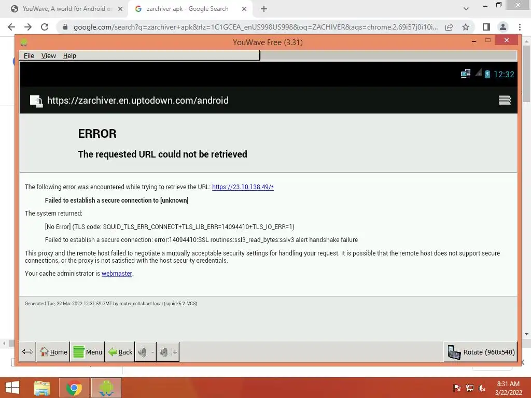The width and height of the screenshot is (531, 398).
Task: Increase volume in YouWave toolbar
Action: pyautogui.click(x=168, y=352)
